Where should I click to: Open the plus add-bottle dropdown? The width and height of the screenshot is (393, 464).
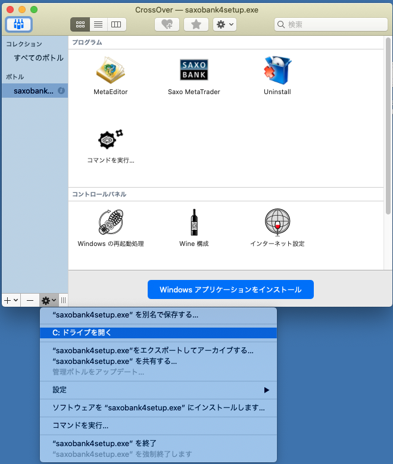coord(11,300)
